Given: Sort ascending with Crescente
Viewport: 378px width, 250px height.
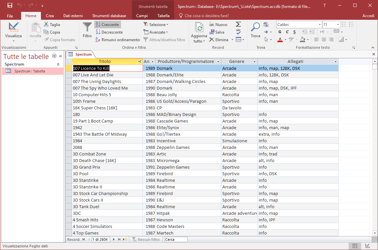Looking at the screenshot, I should (108, 25).
